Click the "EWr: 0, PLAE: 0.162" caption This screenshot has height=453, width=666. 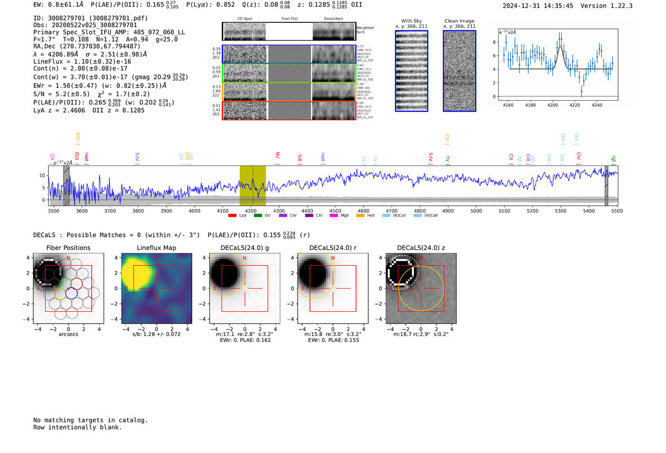(245, 340)
